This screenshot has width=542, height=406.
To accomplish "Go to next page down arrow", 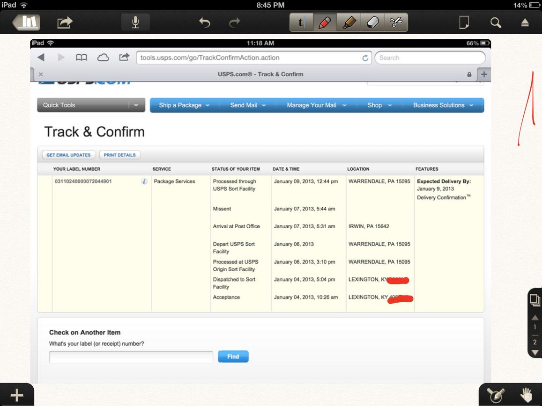I will pyautogui.click(x=535, y=352).
